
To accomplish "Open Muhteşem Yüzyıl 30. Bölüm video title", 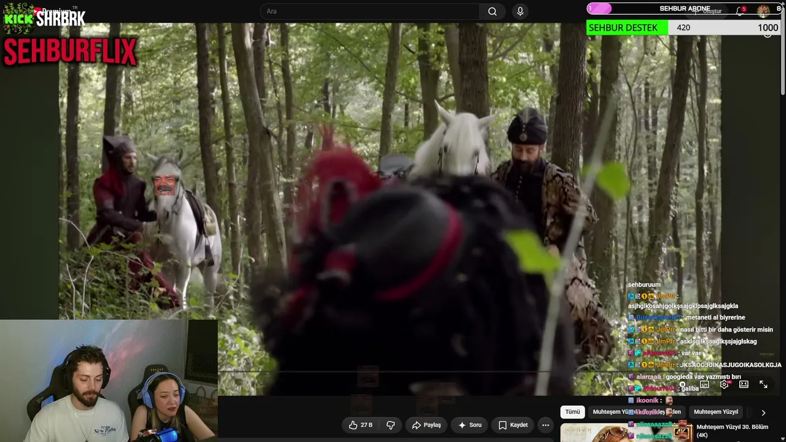I will click(x=732, y=431).
